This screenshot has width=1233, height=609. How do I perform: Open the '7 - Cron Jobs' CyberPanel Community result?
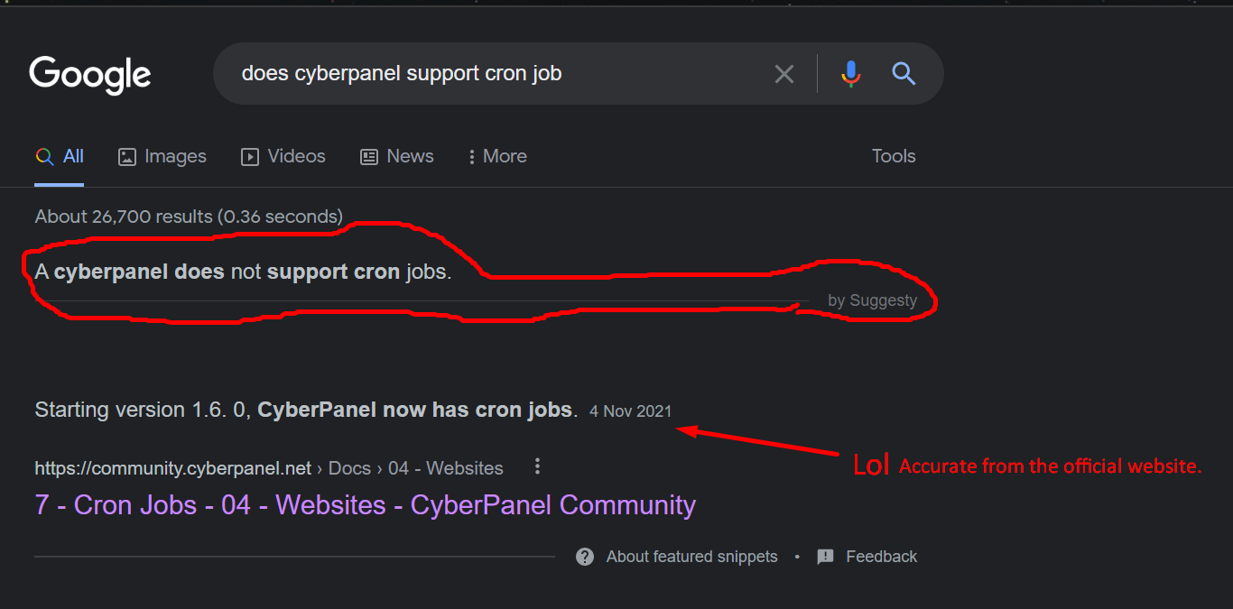pos(366,504)
